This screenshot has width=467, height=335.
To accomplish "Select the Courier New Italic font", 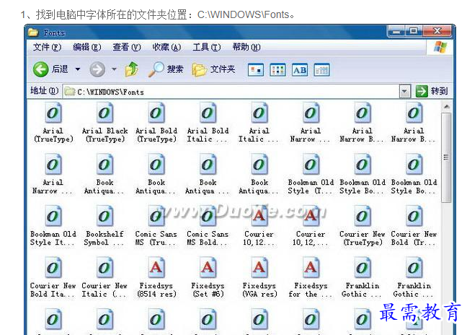I will click(104, 277).
